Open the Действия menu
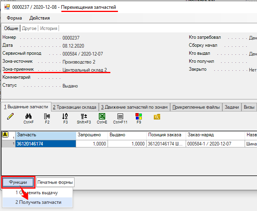The image size is (257, 211). 39,18
